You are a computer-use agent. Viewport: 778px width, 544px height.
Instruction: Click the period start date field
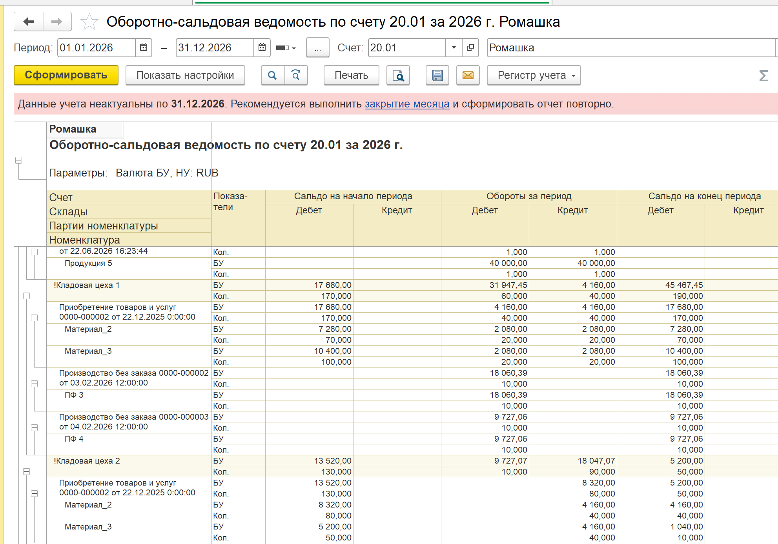point(97,47)
